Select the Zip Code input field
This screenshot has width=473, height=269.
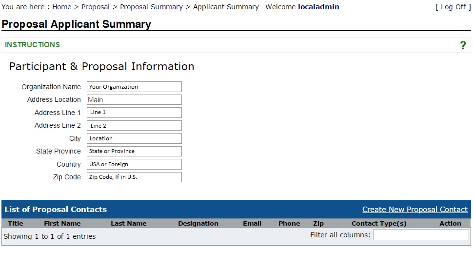pyautogui.click(x=134, y=177)
